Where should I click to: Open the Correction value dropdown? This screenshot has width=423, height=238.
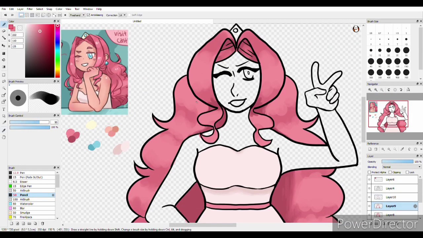122,15
